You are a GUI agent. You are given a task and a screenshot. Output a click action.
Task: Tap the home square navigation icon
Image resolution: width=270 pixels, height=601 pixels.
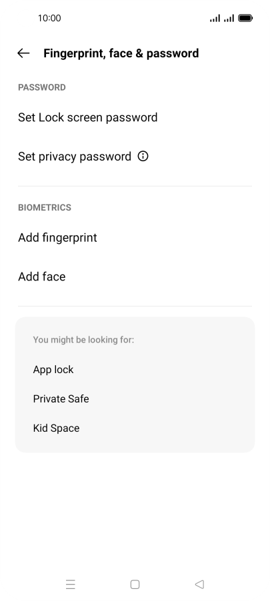[135, 584]
